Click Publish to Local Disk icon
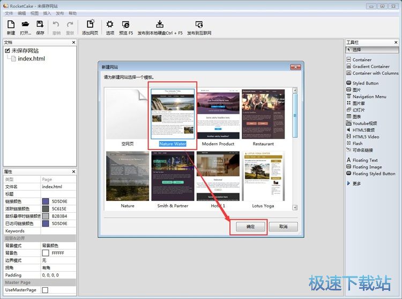This screenshot has width=402, height=299. [160, 25]
